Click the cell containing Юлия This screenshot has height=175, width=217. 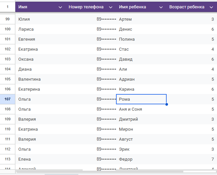click(41, 19)
